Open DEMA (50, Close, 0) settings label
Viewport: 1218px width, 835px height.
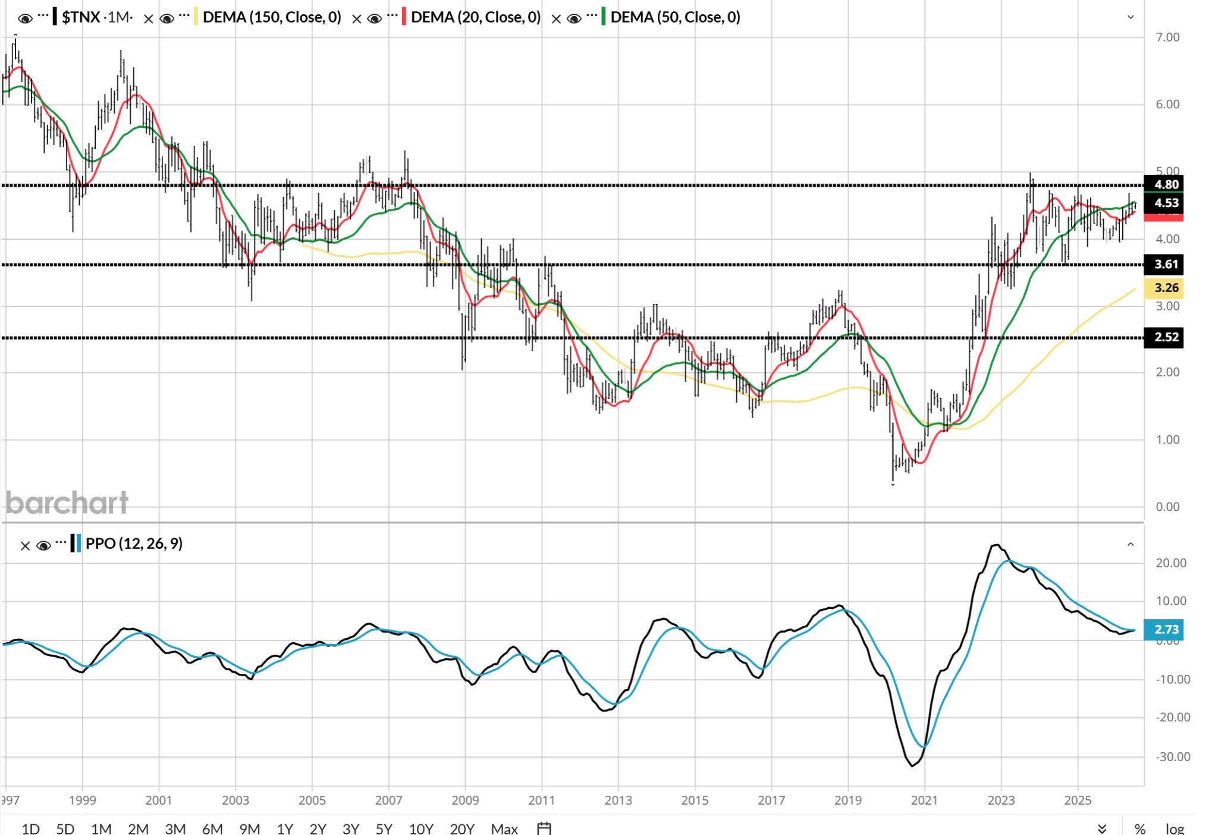pyautogui.click(x=676, y=17)
